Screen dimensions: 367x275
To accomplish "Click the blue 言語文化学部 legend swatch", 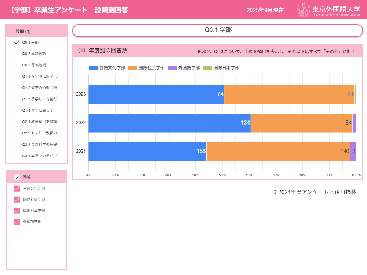I will (93, 68).
